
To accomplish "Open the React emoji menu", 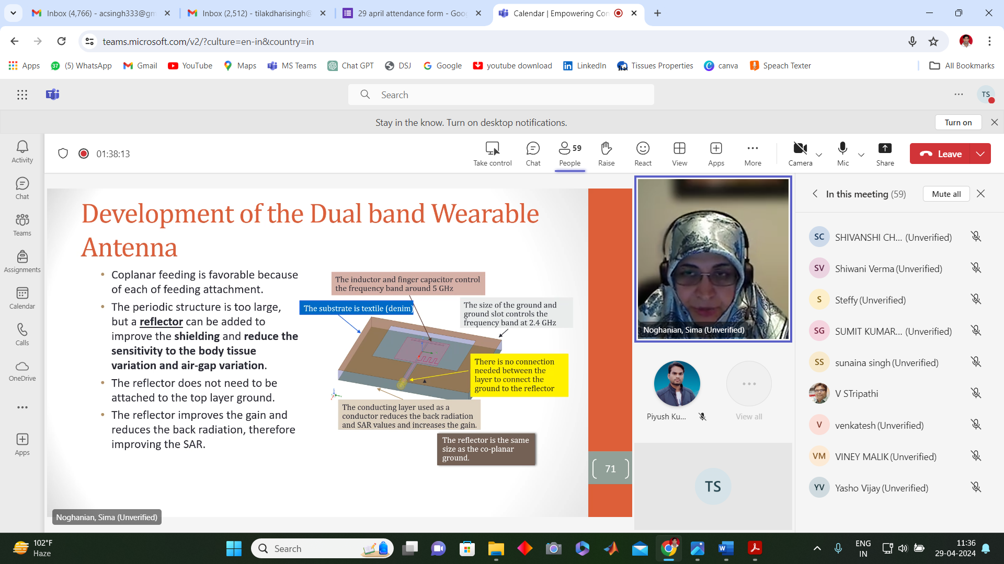I will (643, 154).
